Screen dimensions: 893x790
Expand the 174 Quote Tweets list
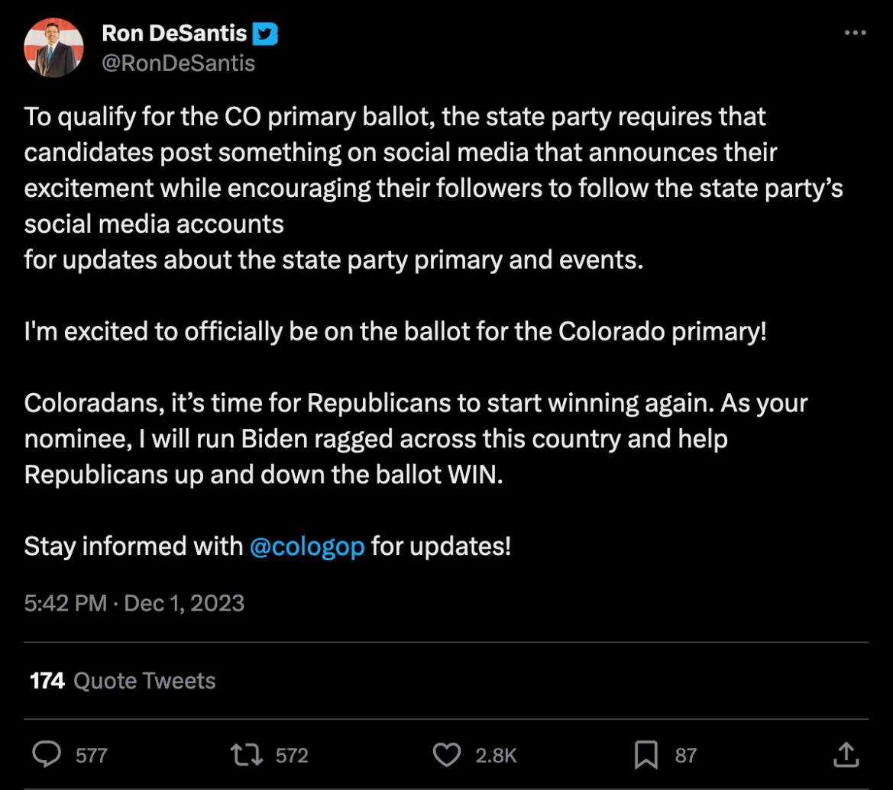(121, 680)
